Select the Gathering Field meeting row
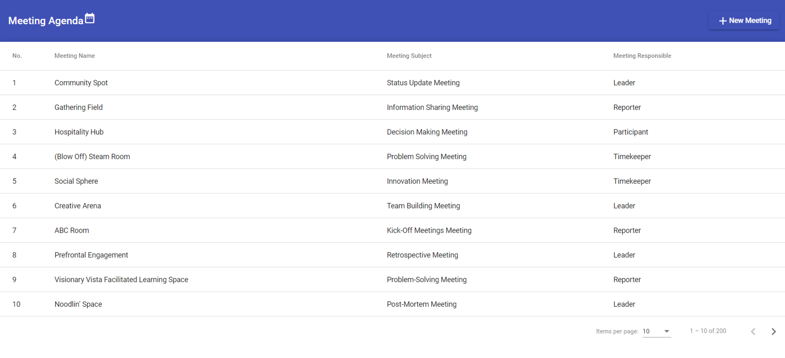This screenshot has width=785, height=358. click(78, 107)
